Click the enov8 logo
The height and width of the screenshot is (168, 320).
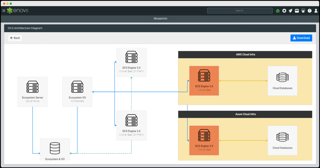tap(17, 11)
